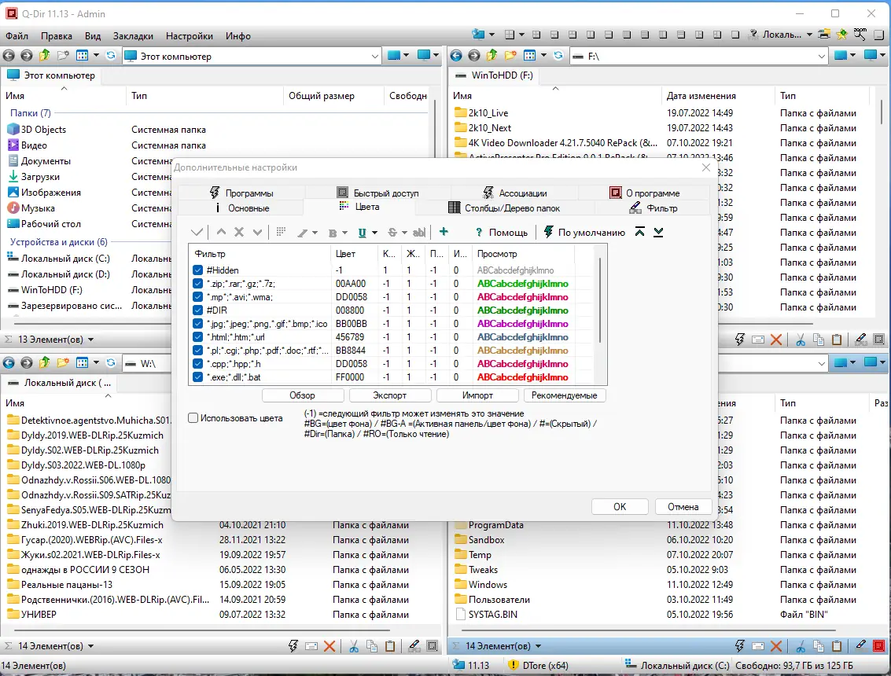Go up a folder in top-left pane
This screenshot has height=676, width=891.
point(44,56)
